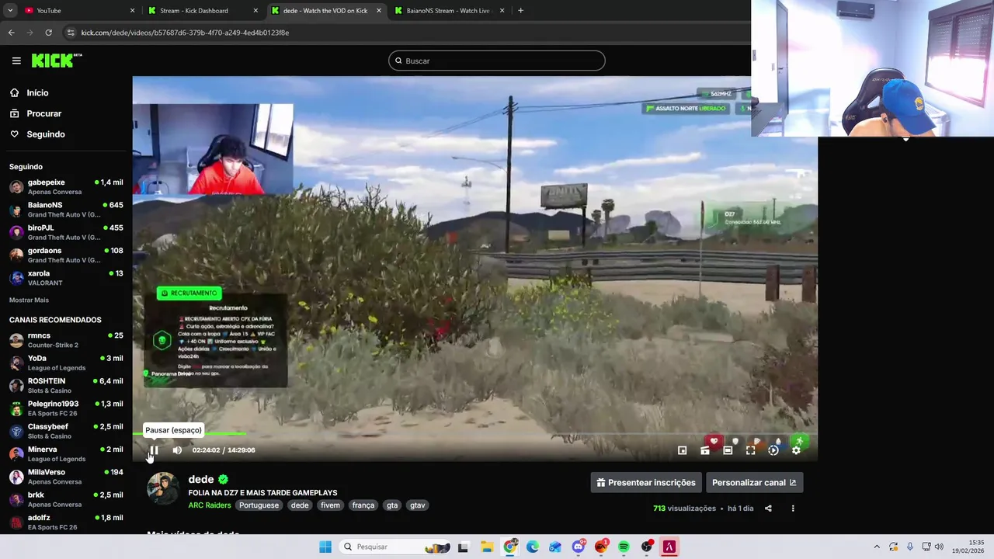
Task: Close the YouTube browser tab
Action: click(132, 11)
